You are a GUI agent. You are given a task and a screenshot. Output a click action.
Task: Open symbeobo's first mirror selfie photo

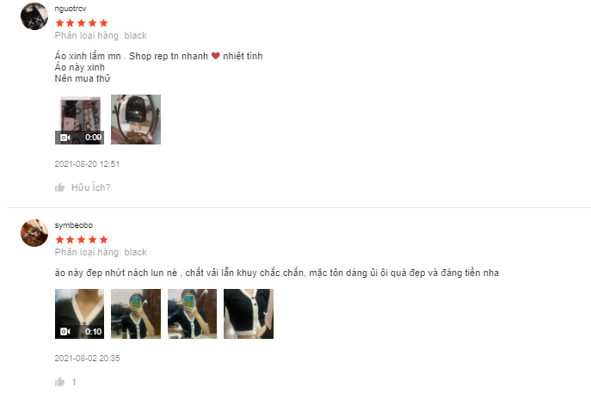click(x=136, y=314)
